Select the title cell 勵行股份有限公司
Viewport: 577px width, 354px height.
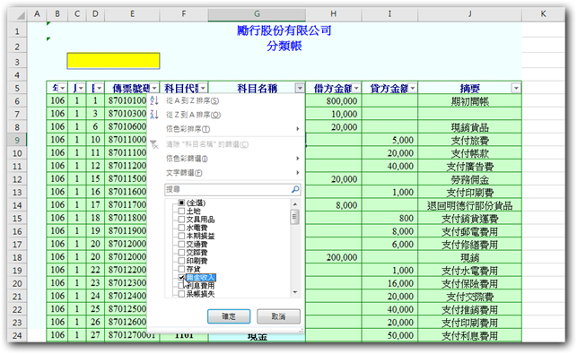pyautogui.click(x=284, y=30)
